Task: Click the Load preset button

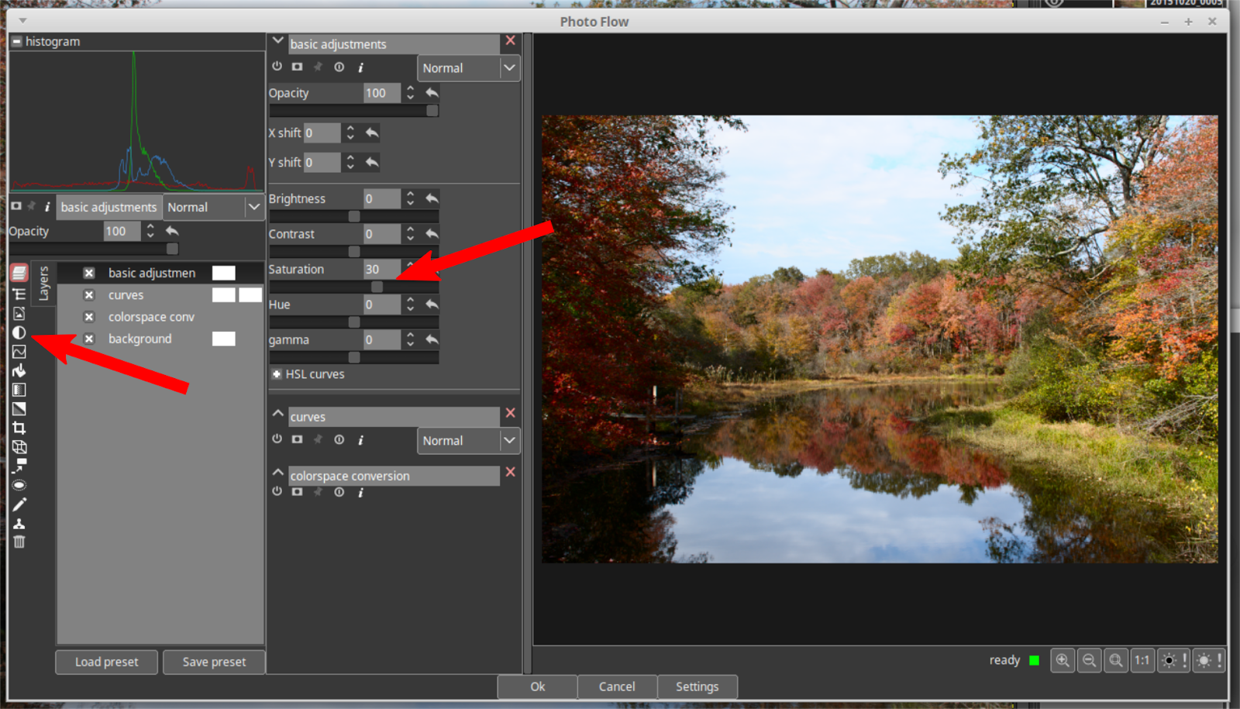Action: coord(106,662)
